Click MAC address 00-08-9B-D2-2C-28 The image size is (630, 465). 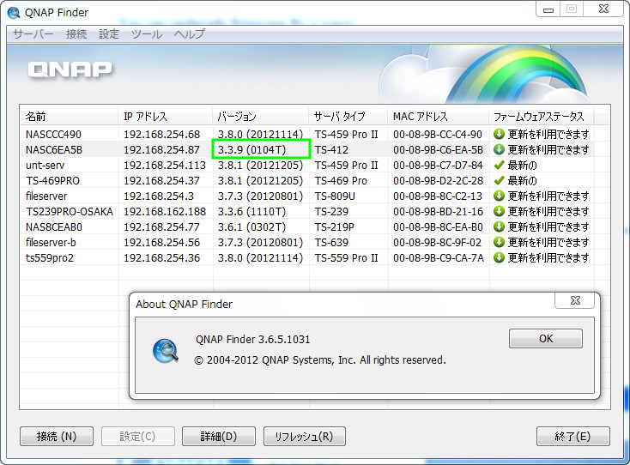click(438, 181)
